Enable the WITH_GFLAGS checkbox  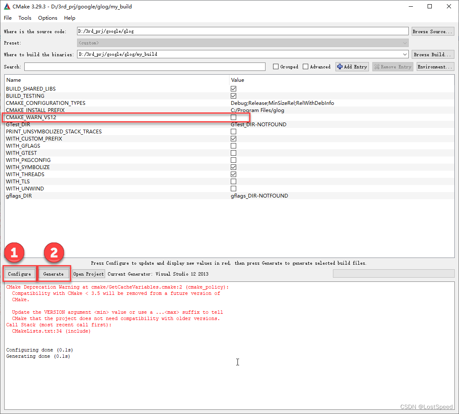(x=233, y=146)
